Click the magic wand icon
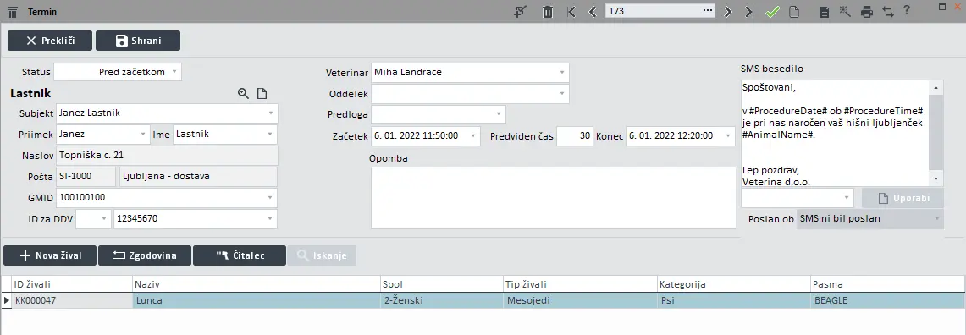The height and width of the screenshot is (335, 966). (x=845, y=12)
